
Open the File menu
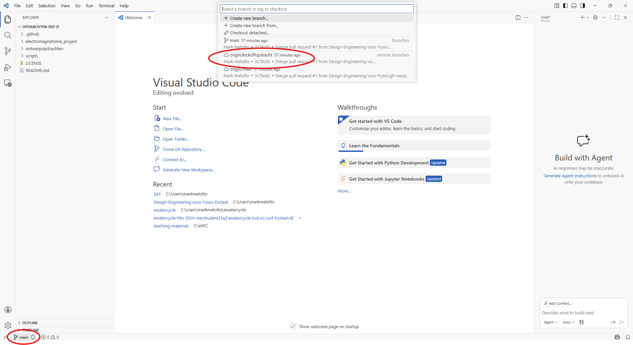[x=17, y=6]
